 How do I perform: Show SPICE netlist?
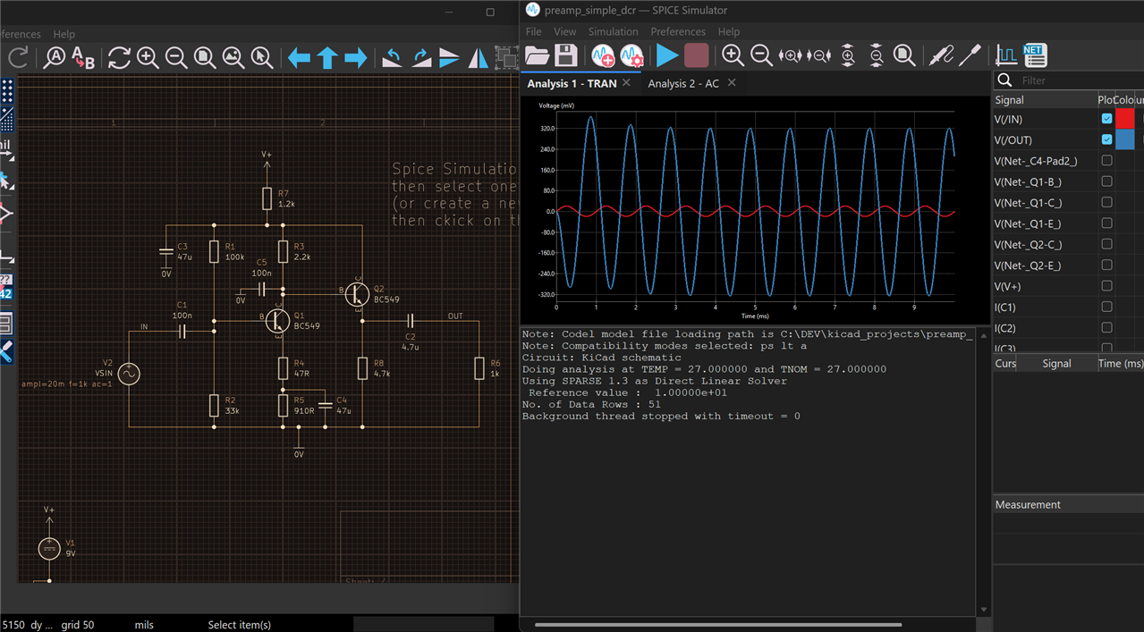1035,55
